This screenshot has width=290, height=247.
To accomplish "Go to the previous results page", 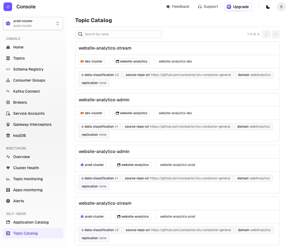I will [x=267, y=34].
